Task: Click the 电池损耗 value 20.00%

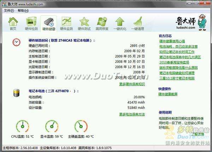Action: 139,97
